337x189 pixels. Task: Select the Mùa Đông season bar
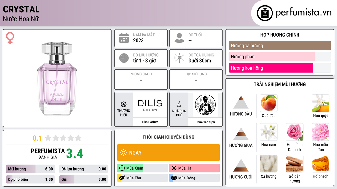(194, 178)
